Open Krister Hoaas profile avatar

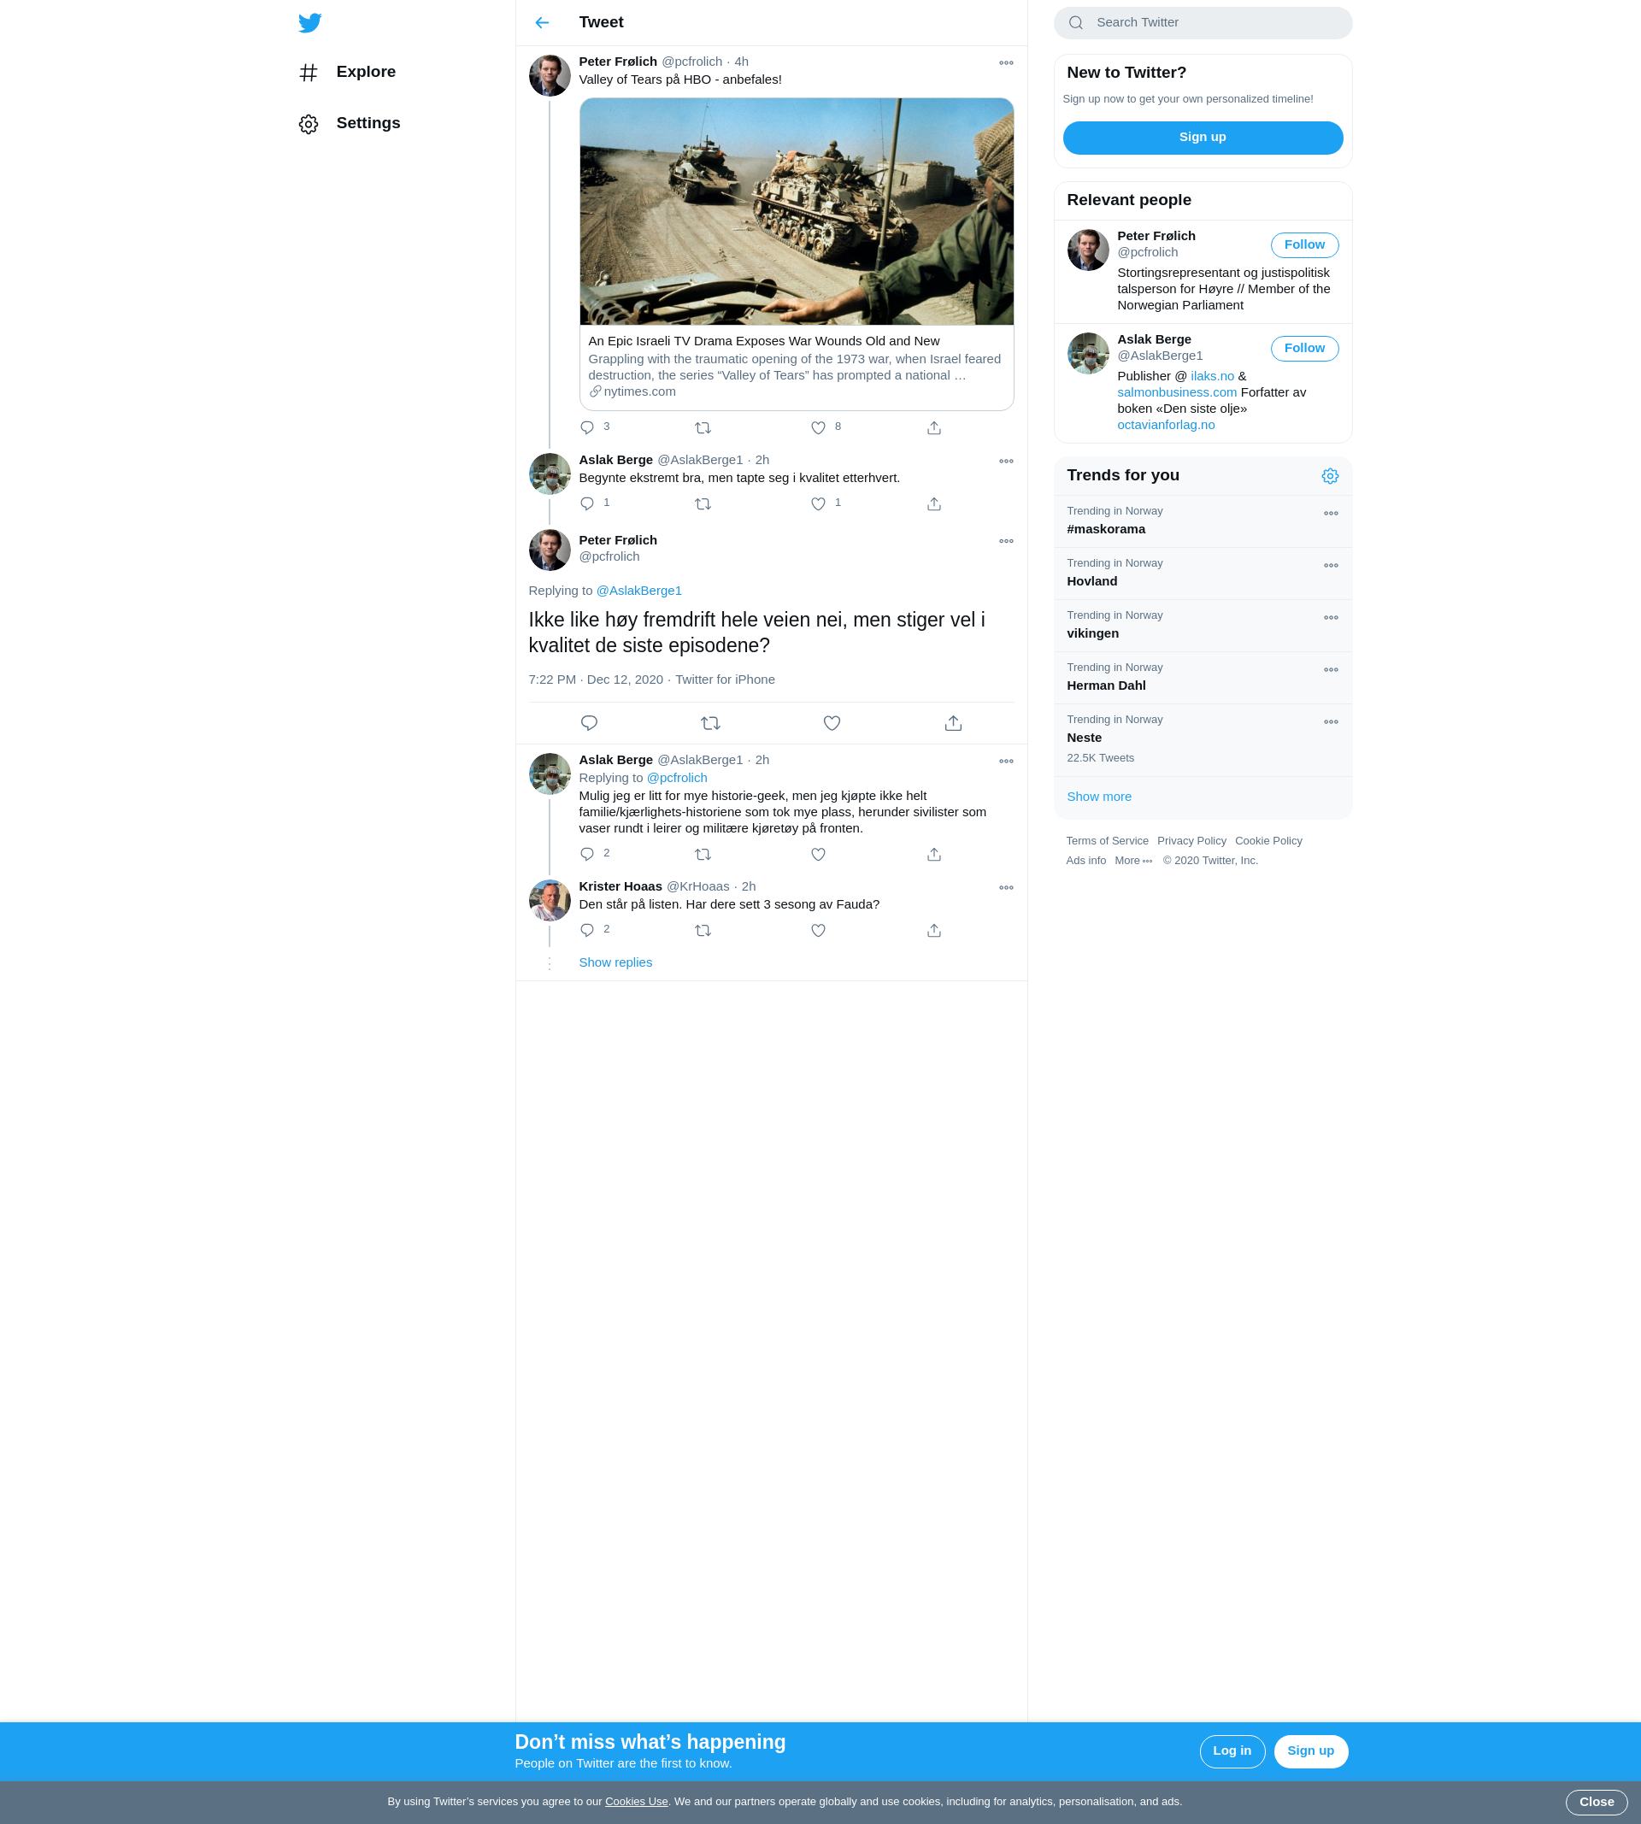coord(549,900)
